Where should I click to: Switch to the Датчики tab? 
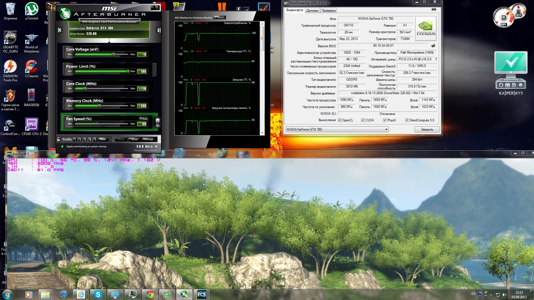(312, 11)
